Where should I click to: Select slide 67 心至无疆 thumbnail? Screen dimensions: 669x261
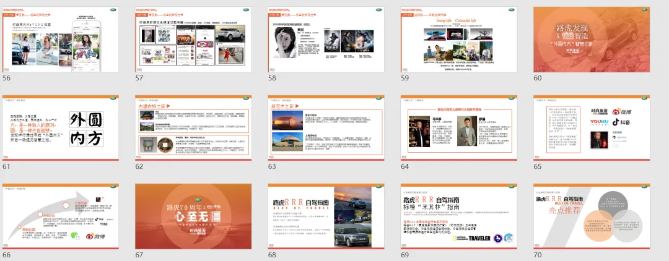[x=193, y=216]
